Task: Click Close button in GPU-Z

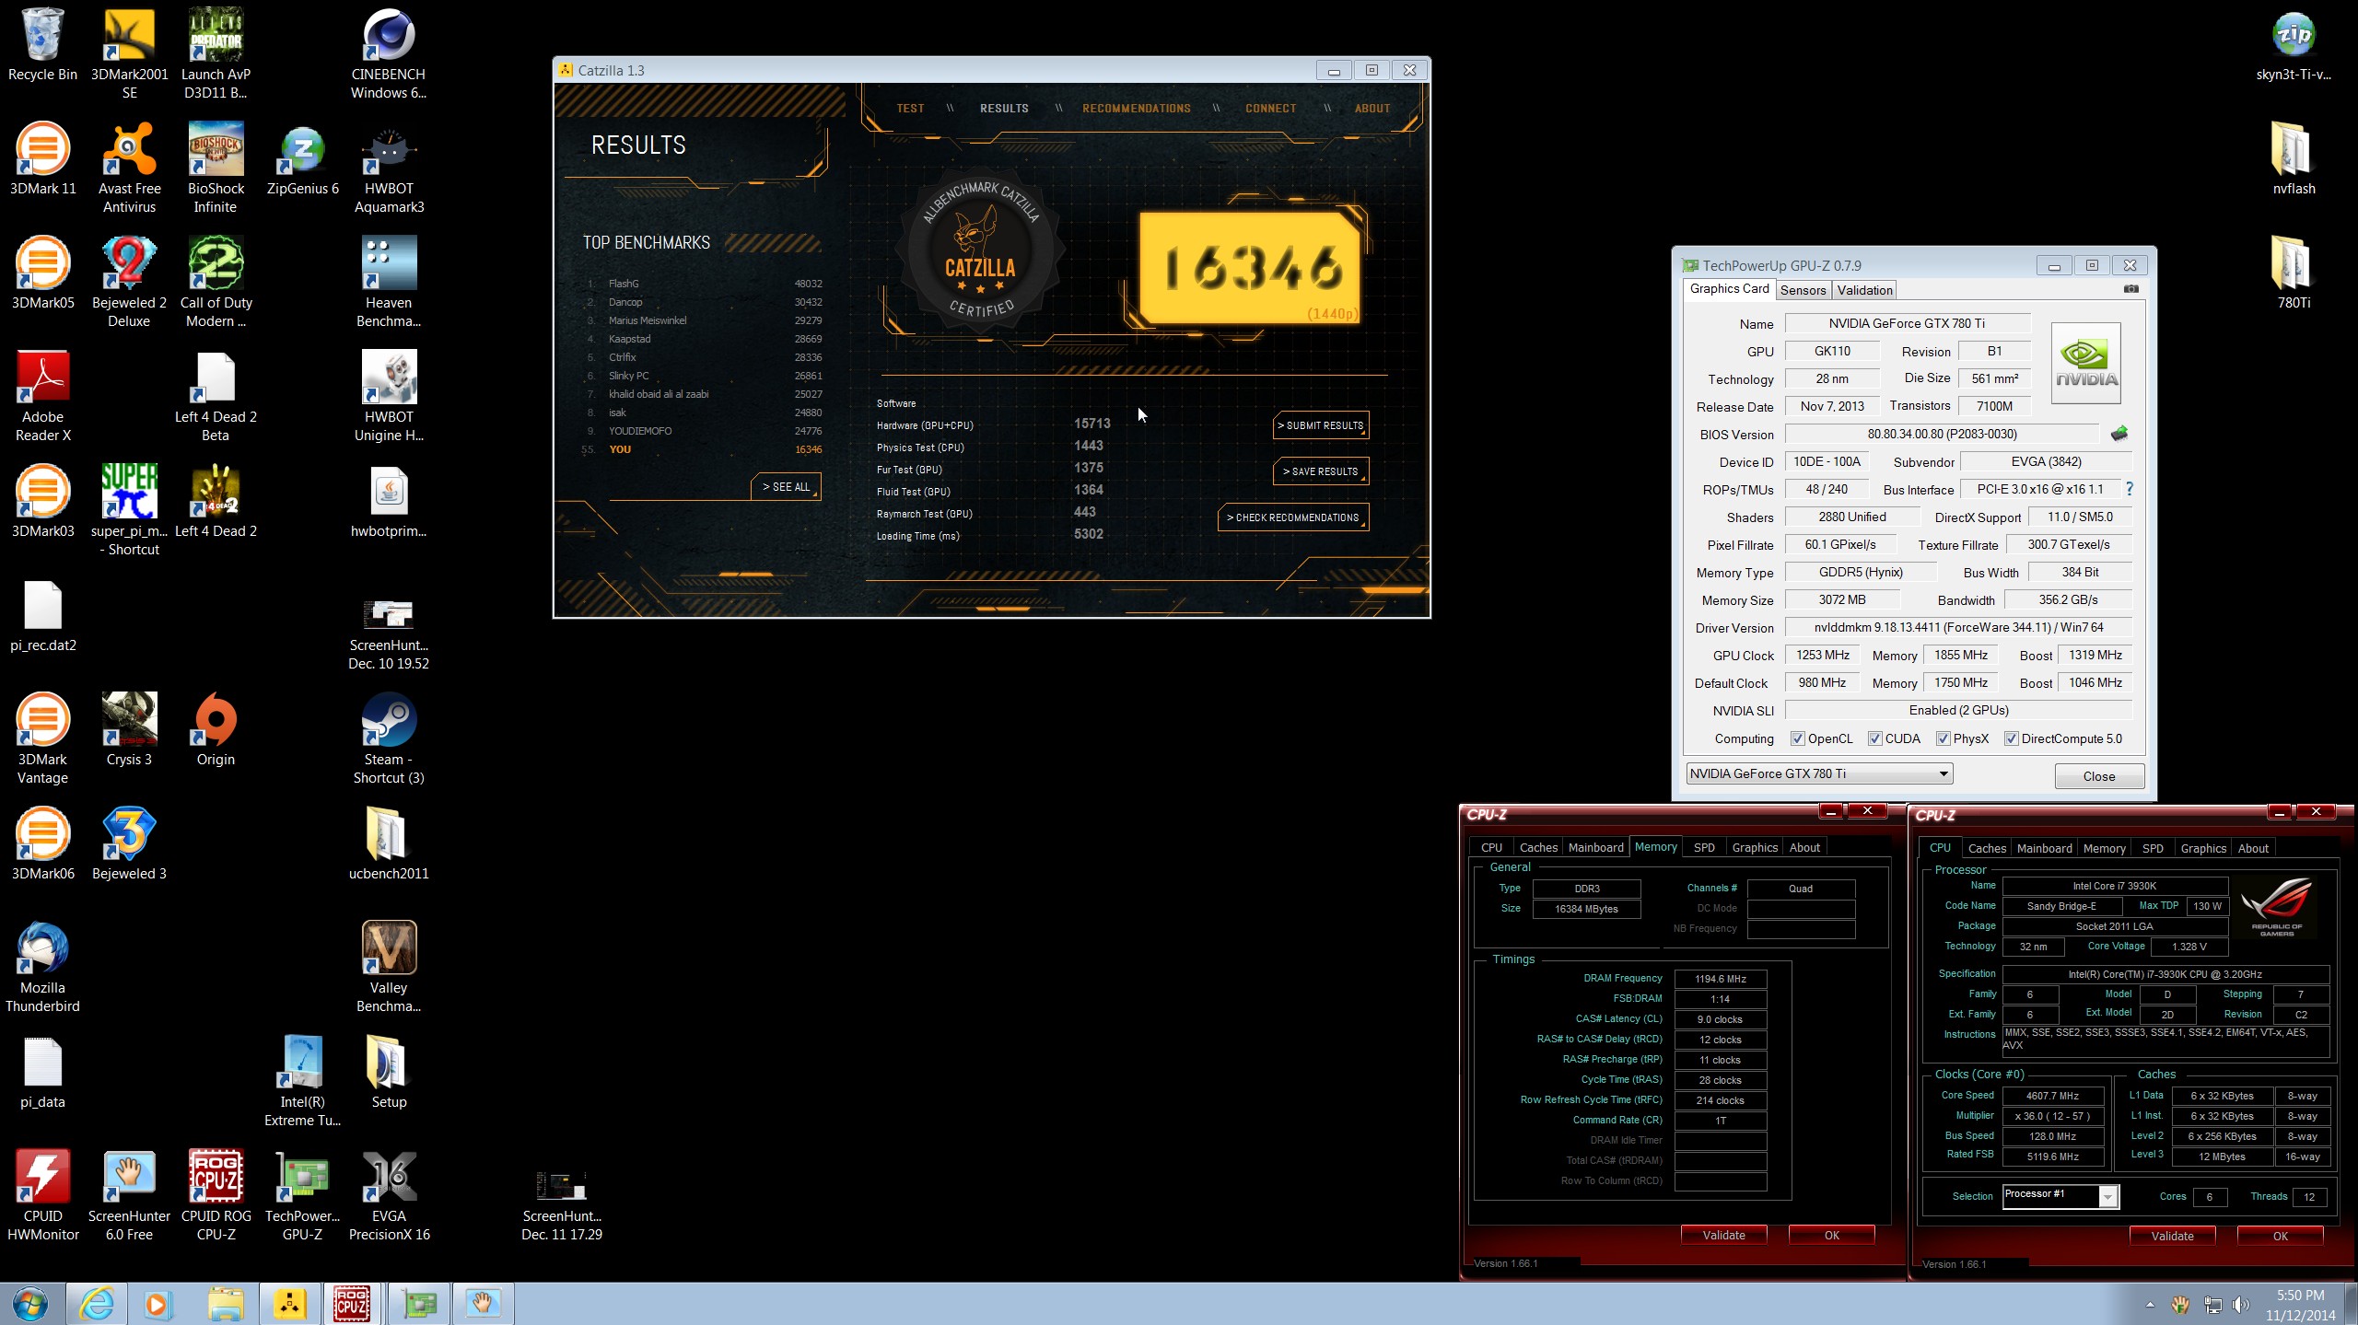Action: [x=2098, y=776]
